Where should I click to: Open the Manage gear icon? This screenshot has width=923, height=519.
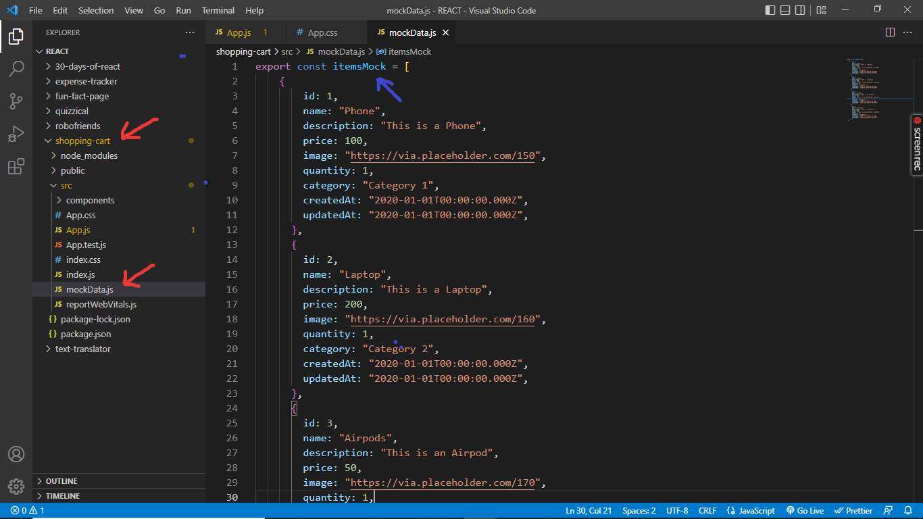coord(16,486)
